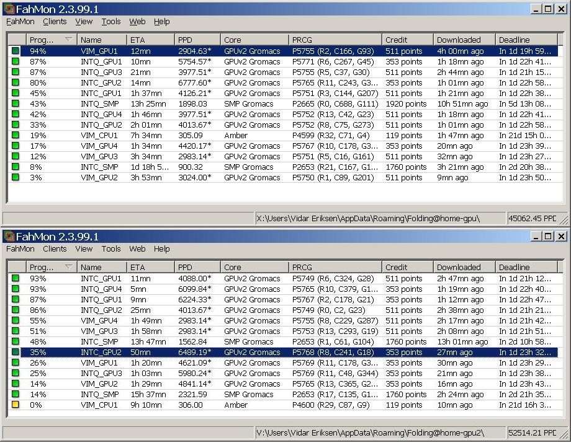Sort by Name column header, top window

coord(102,40)
